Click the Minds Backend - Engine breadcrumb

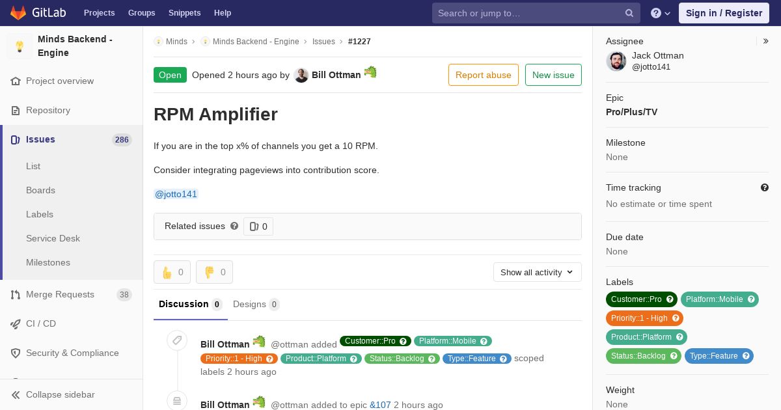[256, 42]
